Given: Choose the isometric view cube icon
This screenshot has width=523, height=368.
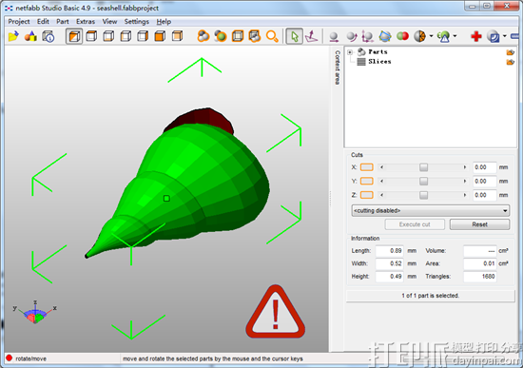Looking at the screenshot, I should tap(74, 36).
